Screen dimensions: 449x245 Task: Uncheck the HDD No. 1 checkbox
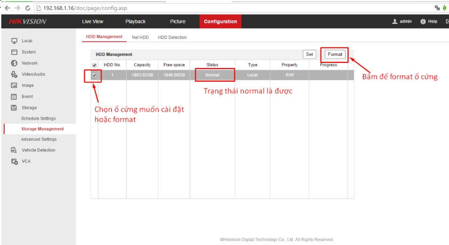tap(94, 75)
